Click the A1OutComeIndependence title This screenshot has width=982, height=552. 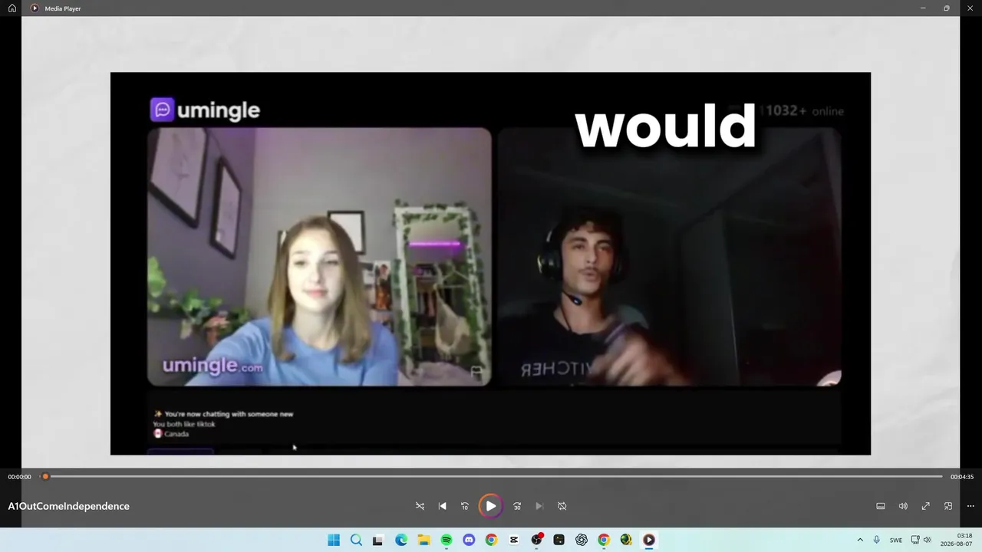click(x=69, y=506)
